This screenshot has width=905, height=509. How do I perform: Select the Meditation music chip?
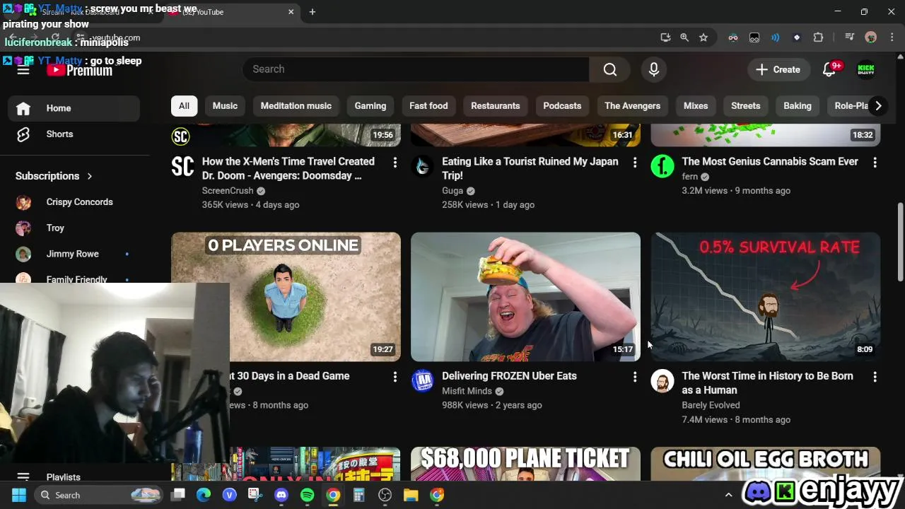point(296,106)
